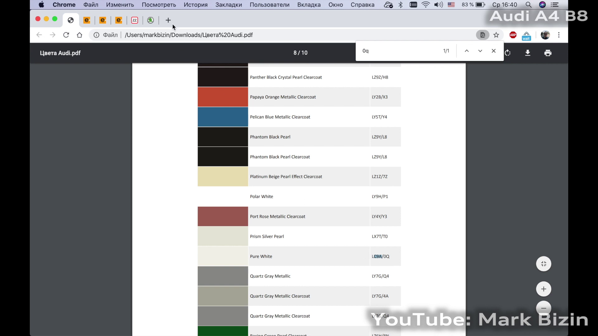The height and width of the screenshot is (336, 598).
Task: Click the fit-to-page button
Action: 543,264
